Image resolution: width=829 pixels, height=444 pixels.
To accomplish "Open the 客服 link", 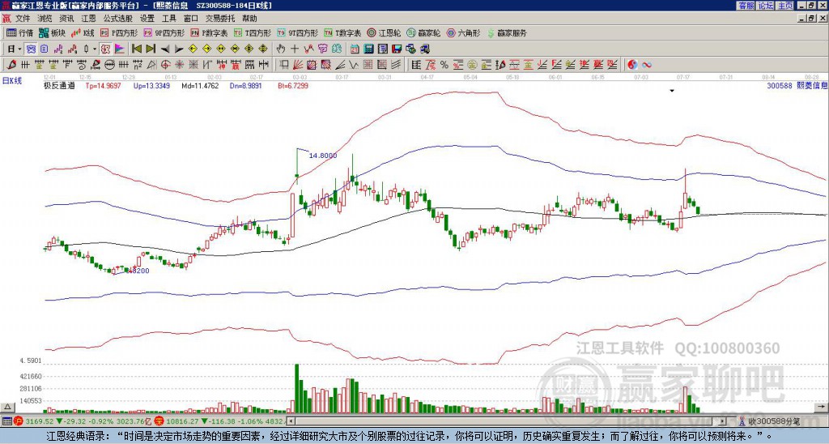I will [x=746, y=6].
